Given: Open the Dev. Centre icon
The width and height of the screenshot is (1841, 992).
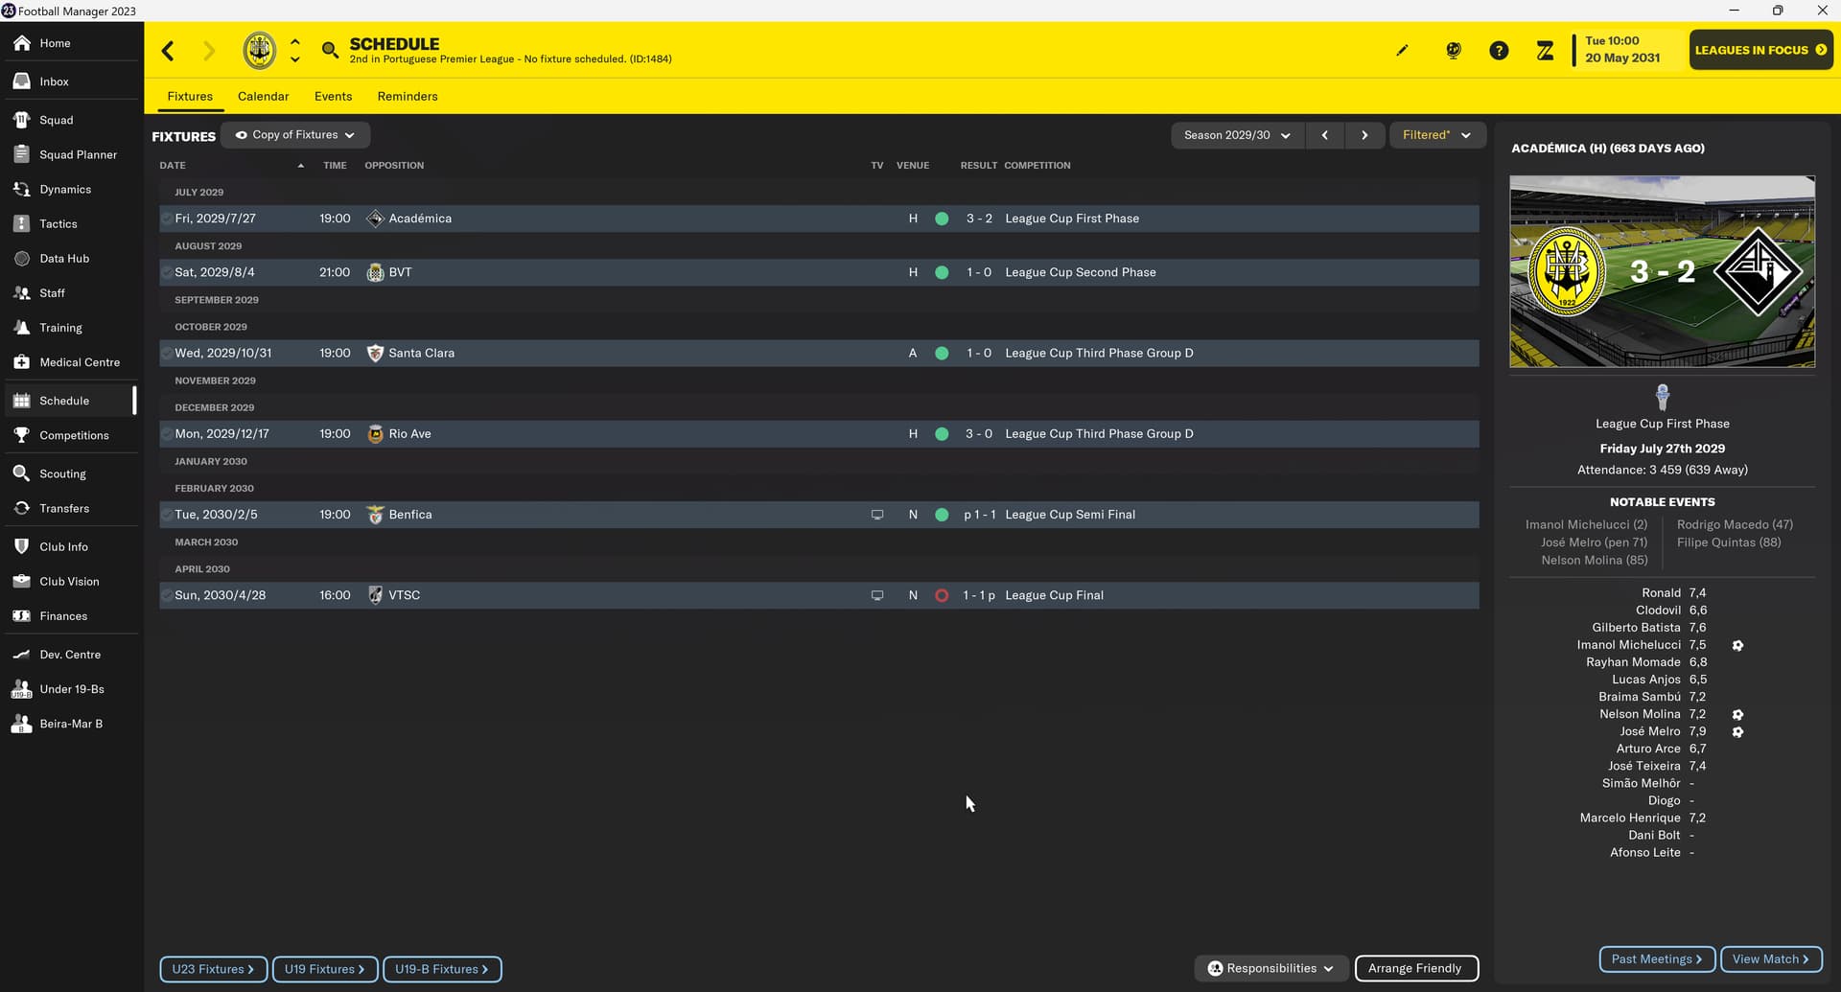Looking at the screenshot, I should coord(22,654).
